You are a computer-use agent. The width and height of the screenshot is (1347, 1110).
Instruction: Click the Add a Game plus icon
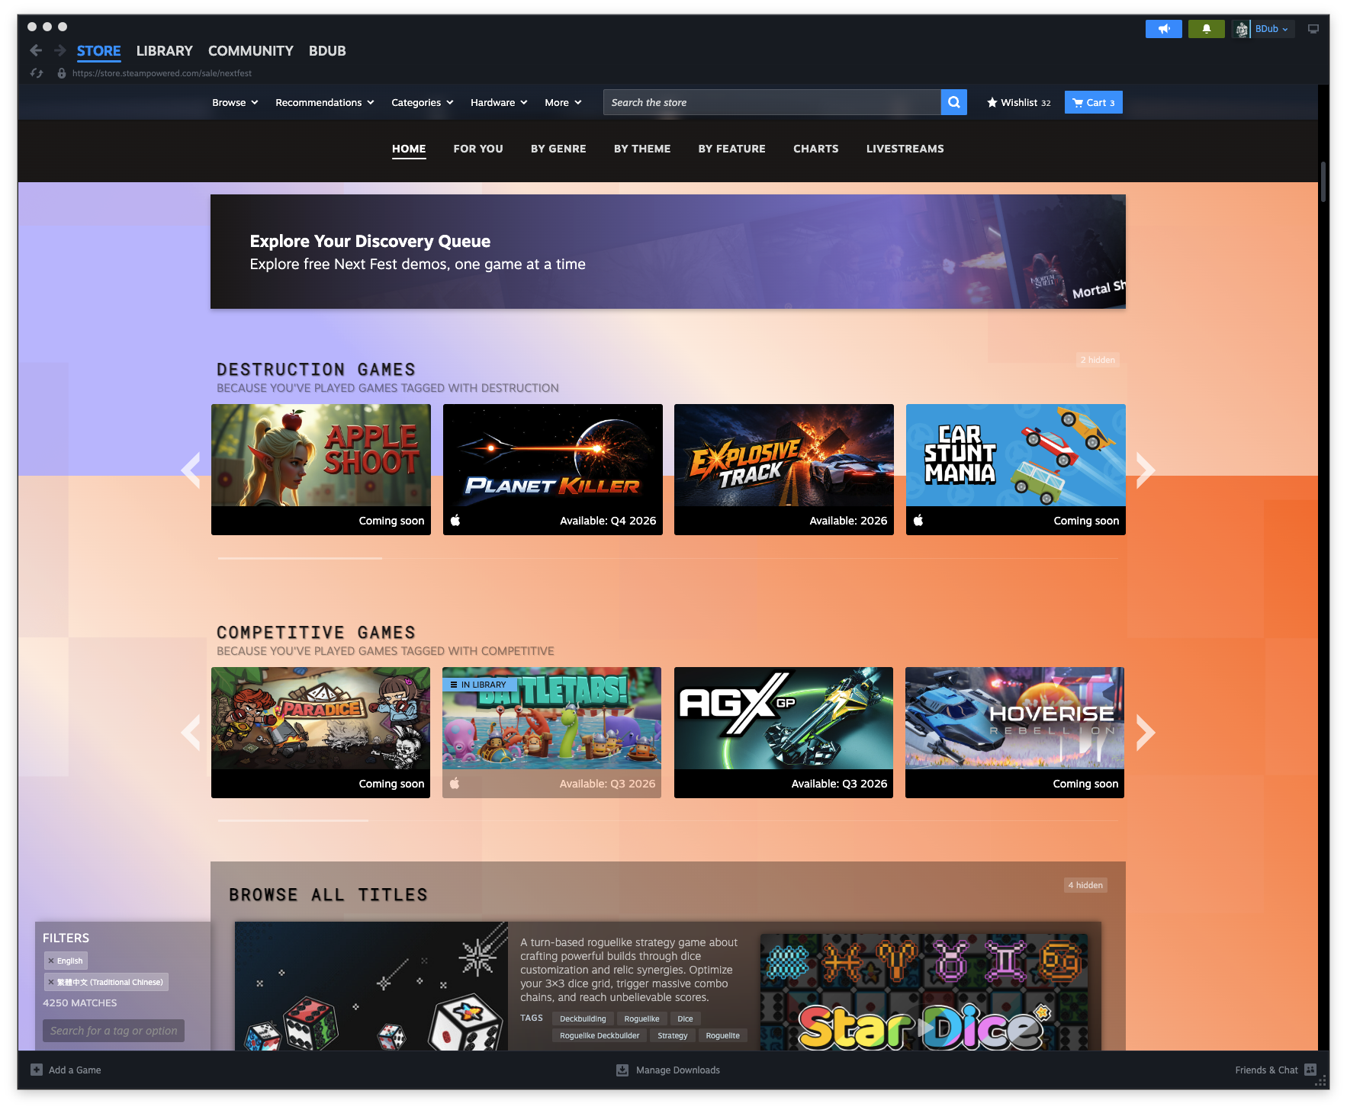[37, 1070]
